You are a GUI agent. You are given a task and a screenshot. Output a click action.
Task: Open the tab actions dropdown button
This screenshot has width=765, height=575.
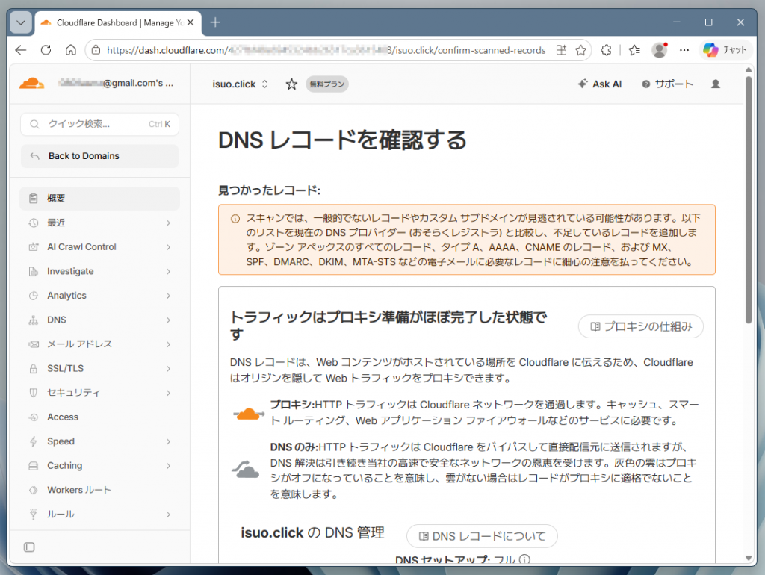[21, 22]
